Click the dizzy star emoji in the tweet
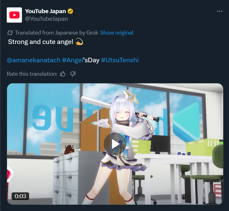The height and width of the screenshot is (211, 229). (79, 42)
